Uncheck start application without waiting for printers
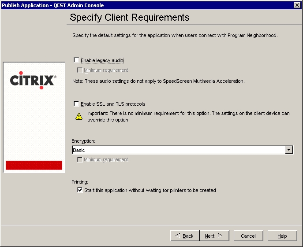The height and width of the screenshot is (247, 303). [80, 190]
